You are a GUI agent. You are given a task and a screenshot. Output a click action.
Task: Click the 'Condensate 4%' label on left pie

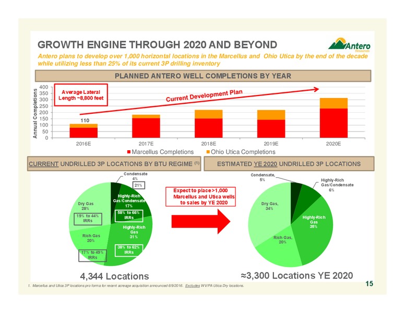tap(135, 176)
